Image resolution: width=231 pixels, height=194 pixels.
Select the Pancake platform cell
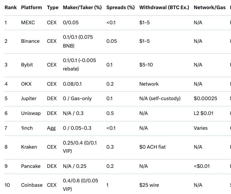(x=31, y=166)
